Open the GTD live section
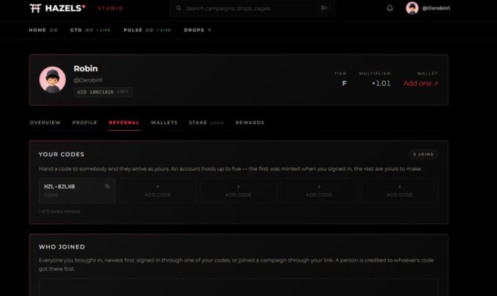Image resolution: width=497 pixels, height=296 pixels. point(91,30)
